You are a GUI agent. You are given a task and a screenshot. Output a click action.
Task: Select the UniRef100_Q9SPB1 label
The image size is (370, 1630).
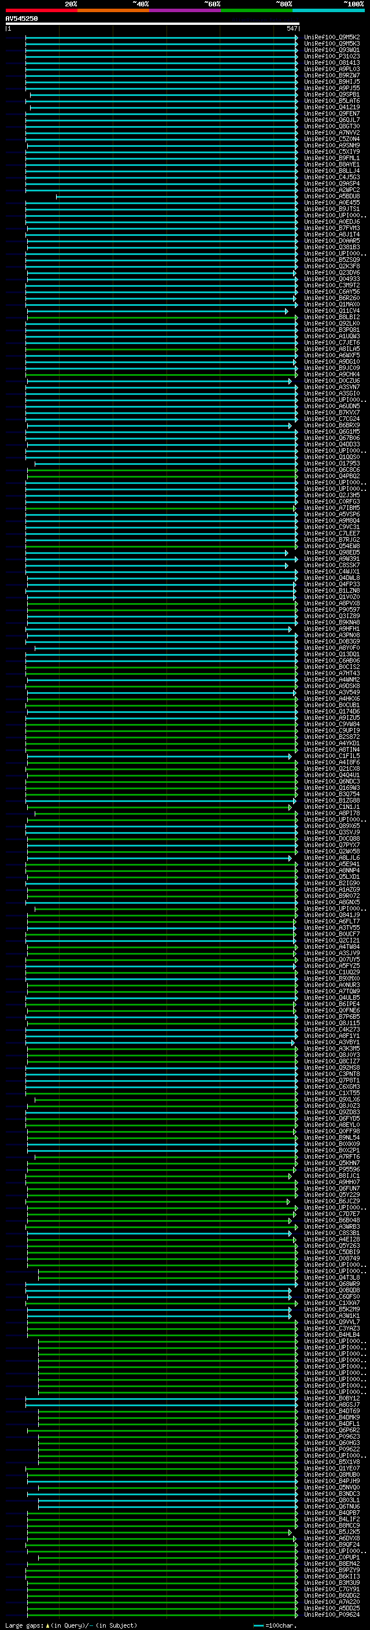point(332,94)
